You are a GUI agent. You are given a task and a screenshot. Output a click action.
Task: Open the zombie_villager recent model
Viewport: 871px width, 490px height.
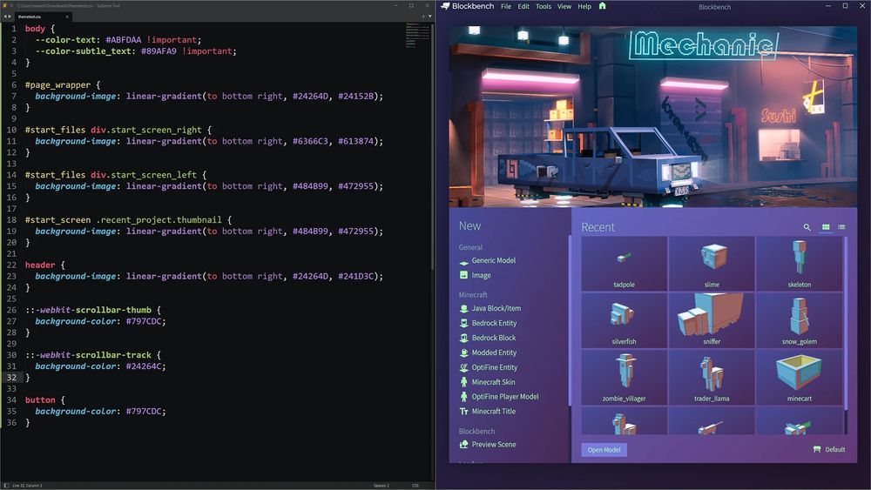[624, 378]
